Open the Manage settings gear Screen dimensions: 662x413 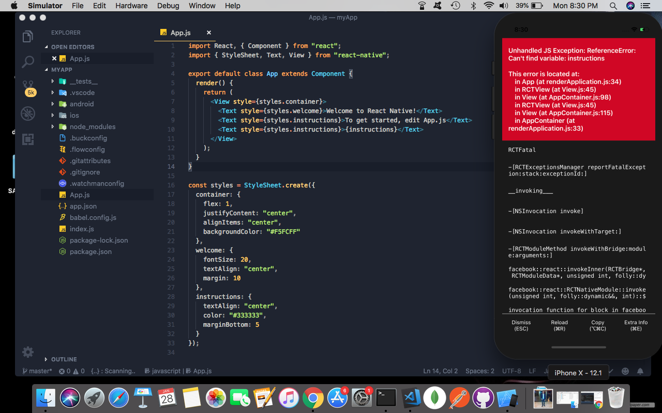pos(27,352)
